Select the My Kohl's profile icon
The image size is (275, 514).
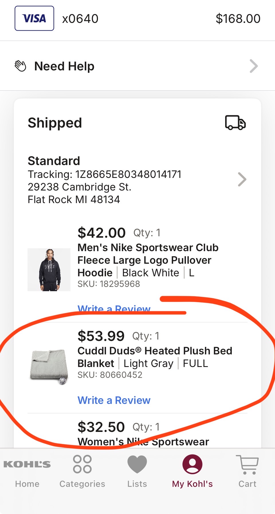192,464
